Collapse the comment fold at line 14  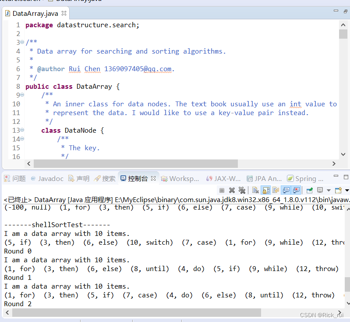click(x=22, y=139)
